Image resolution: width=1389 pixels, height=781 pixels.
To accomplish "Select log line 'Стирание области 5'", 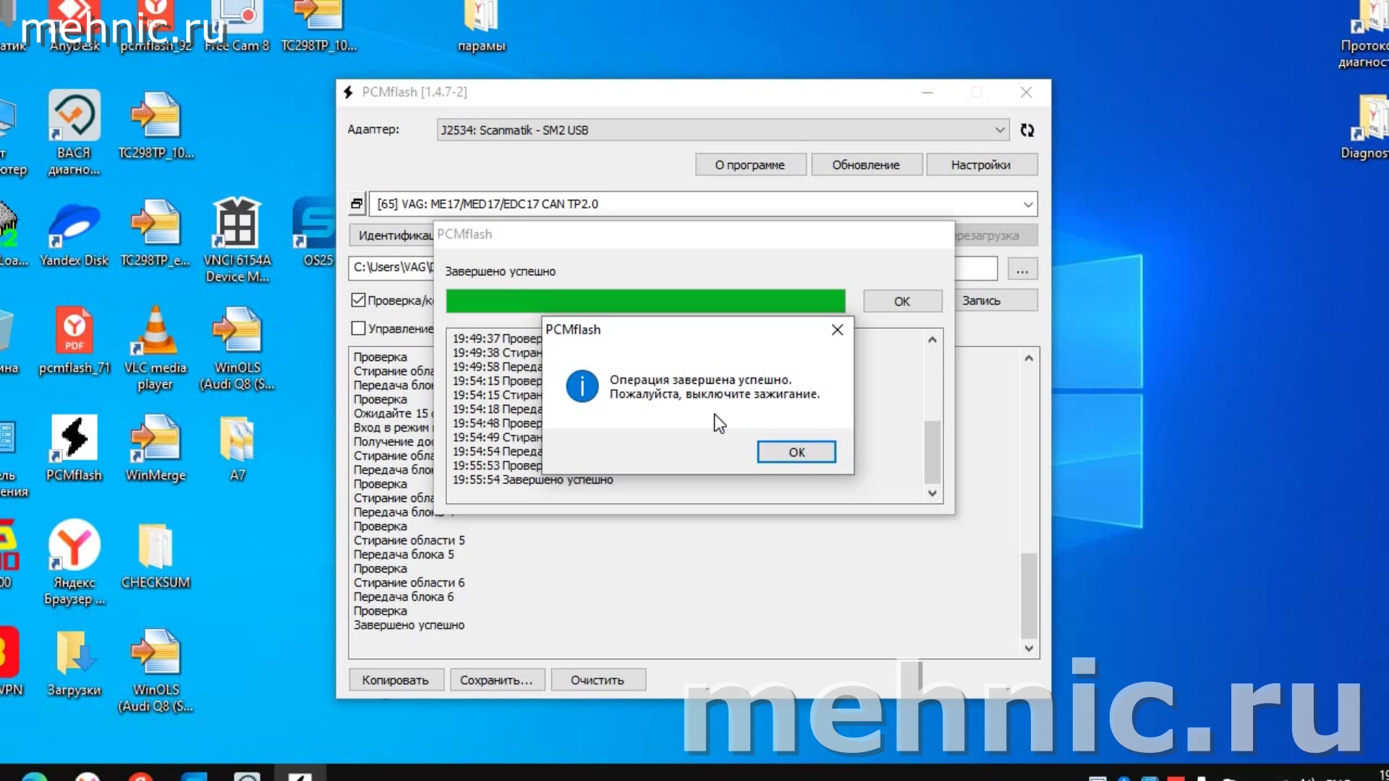I will pyautogui.click(x=409, y=541).
